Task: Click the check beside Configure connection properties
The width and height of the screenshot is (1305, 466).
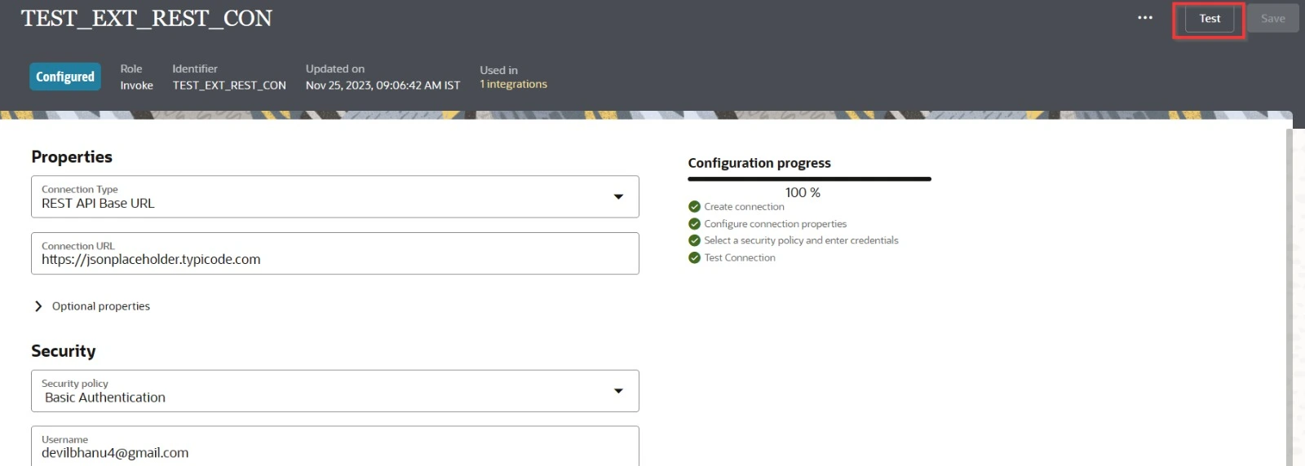Action: [694, 224]
